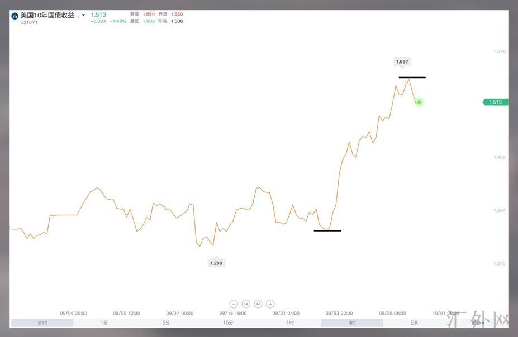Click the blue chart logo icon

click(x=15, y=16)
